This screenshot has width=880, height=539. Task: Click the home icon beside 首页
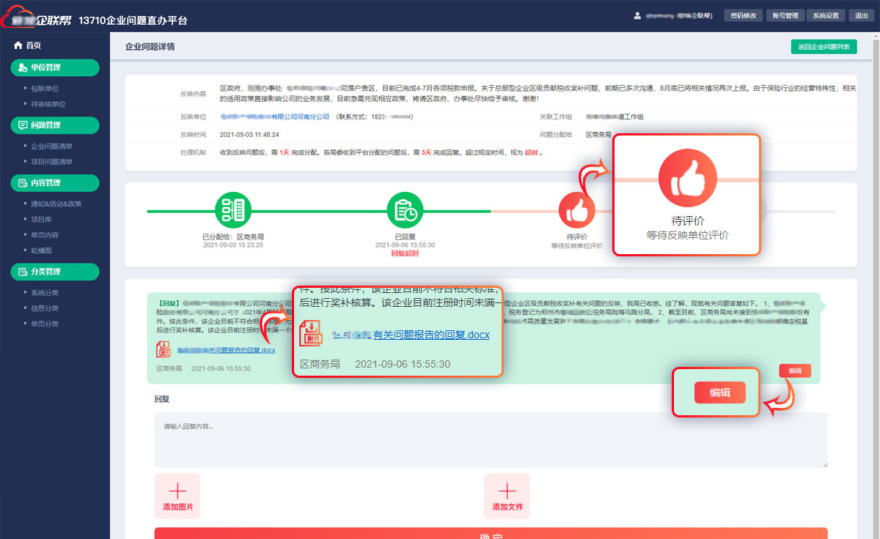[x=18, y=45]
